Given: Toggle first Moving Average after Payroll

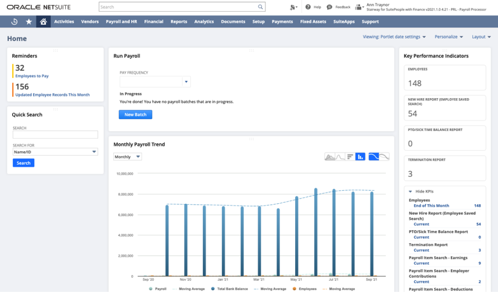Looking at the screenshot, I should pyautogui.click(x=188, y=289).
